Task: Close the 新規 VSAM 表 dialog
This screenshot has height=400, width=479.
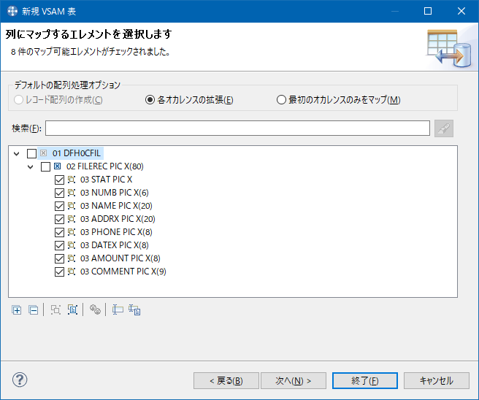Action: click(461, 11)
